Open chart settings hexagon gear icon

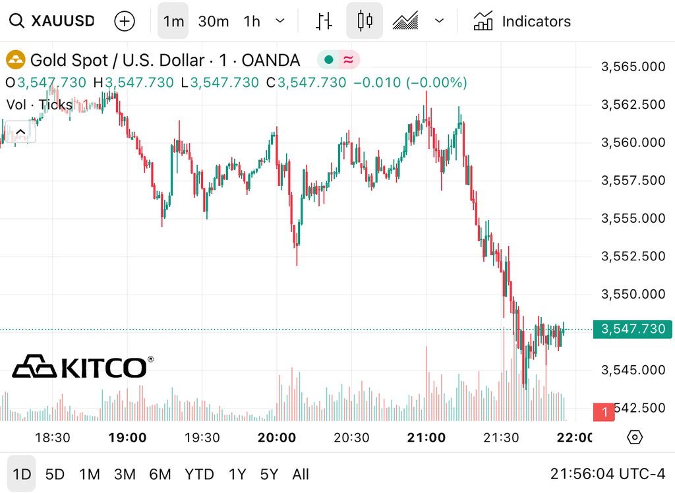(635, 438)
